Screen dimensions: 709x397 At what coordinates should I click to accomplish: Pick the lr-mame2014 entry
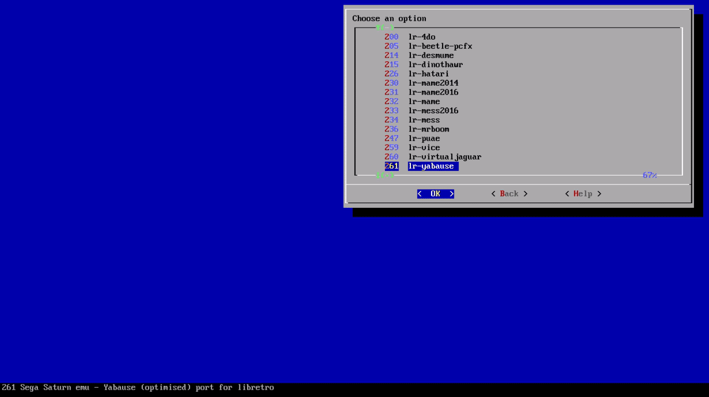(421, 83)
